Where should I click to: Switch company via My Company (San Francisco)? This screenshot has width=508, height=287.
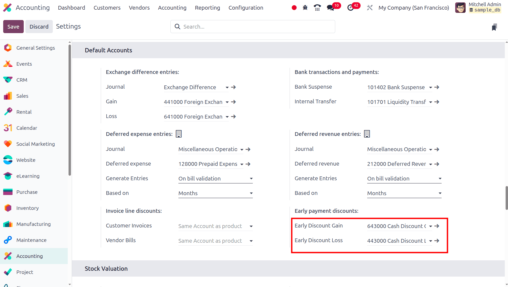point(414,8)
